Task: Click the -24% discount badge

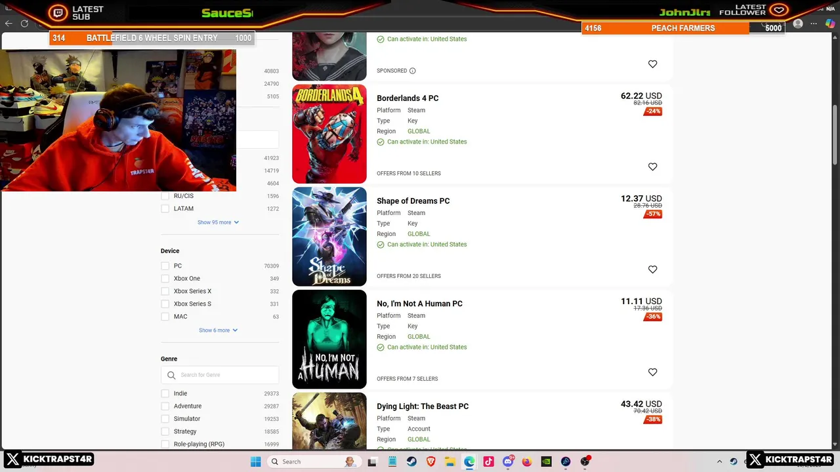Action: coord(653,111)
